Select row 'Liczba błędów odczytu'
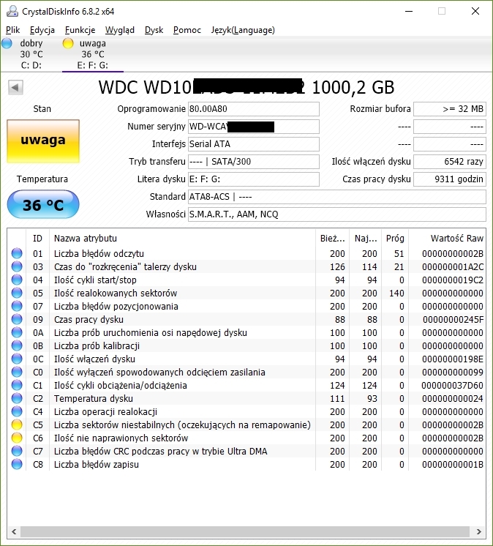Screen dimensions: 493x546 [246, 253]
